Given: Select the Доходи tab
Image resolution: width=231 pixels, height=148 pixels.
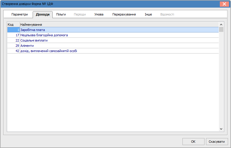Looking at the screenshot, I should (x=43, y=15).
